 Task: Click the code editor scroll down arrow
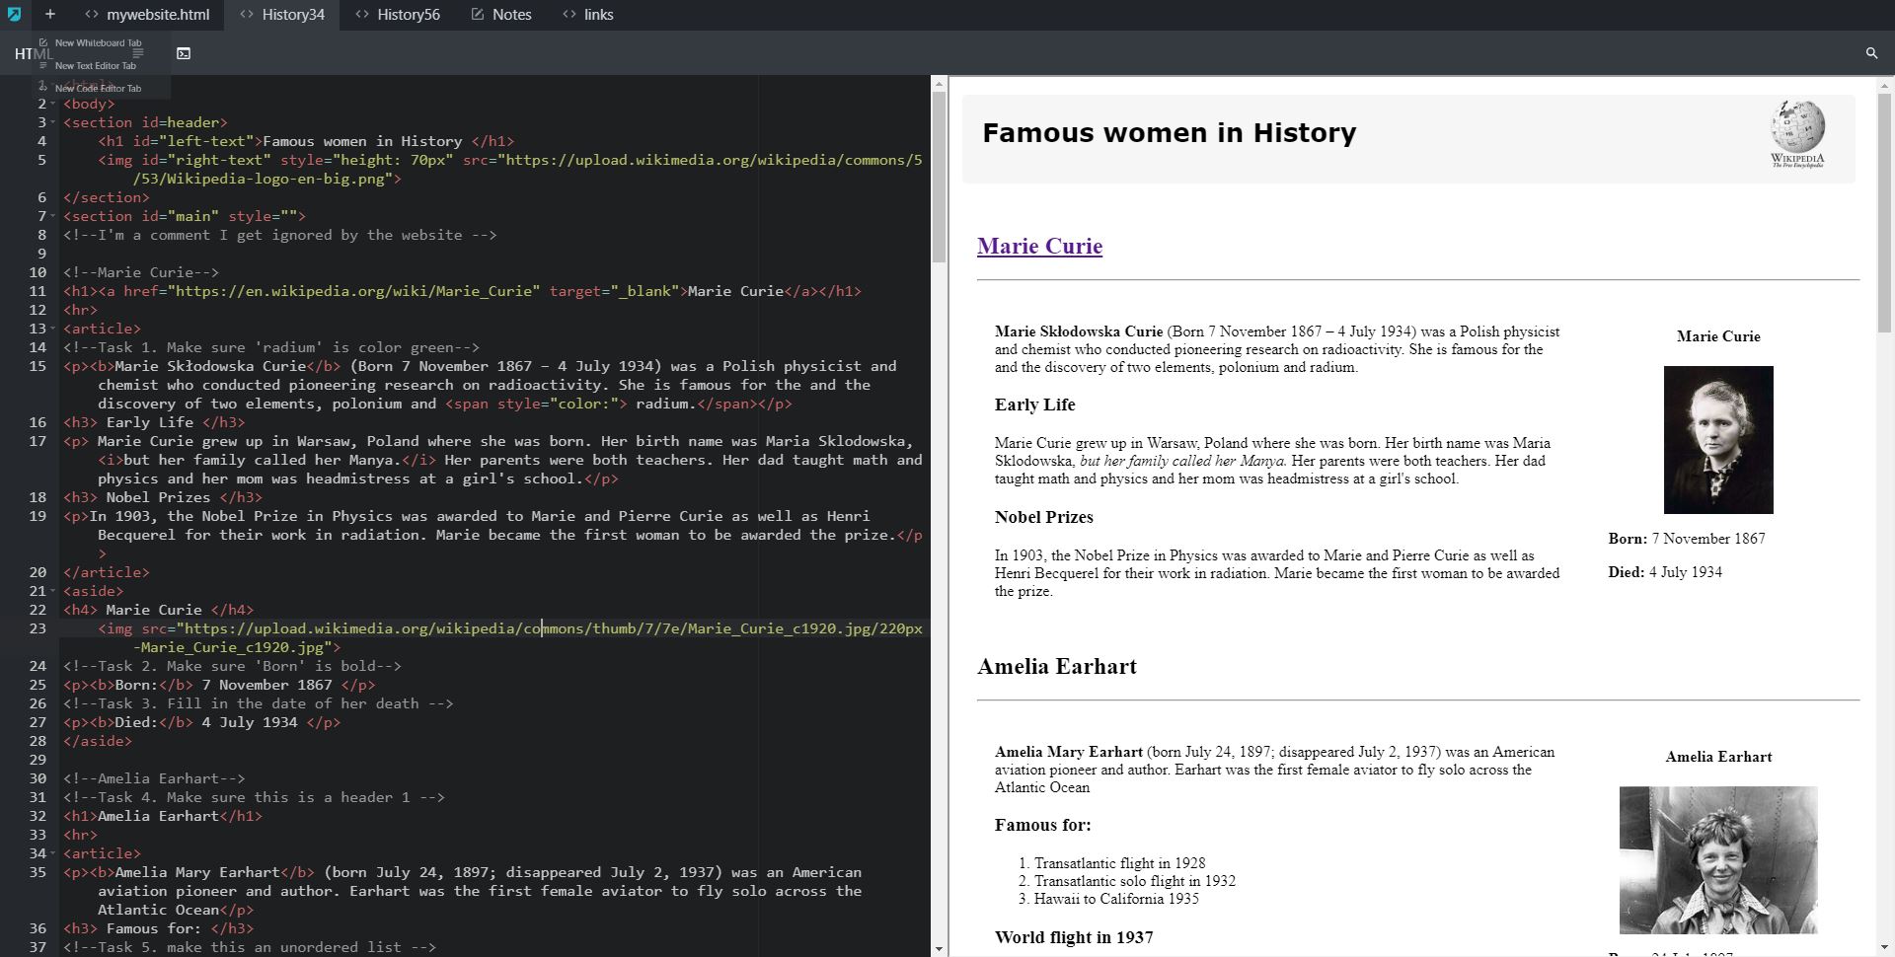(939, 948)
